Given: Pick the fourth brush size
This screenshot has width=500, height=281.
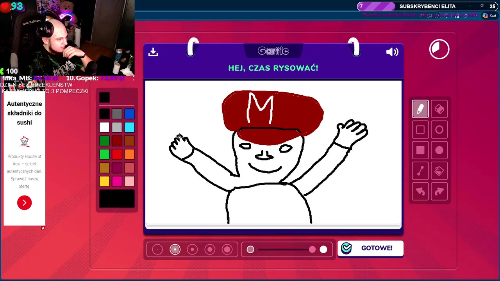Looking at the screenshot, I should click(210, 249).
